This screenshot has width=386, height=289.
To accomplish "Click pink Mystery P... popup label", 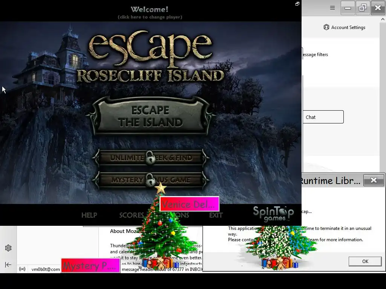I will coord(90,265).
